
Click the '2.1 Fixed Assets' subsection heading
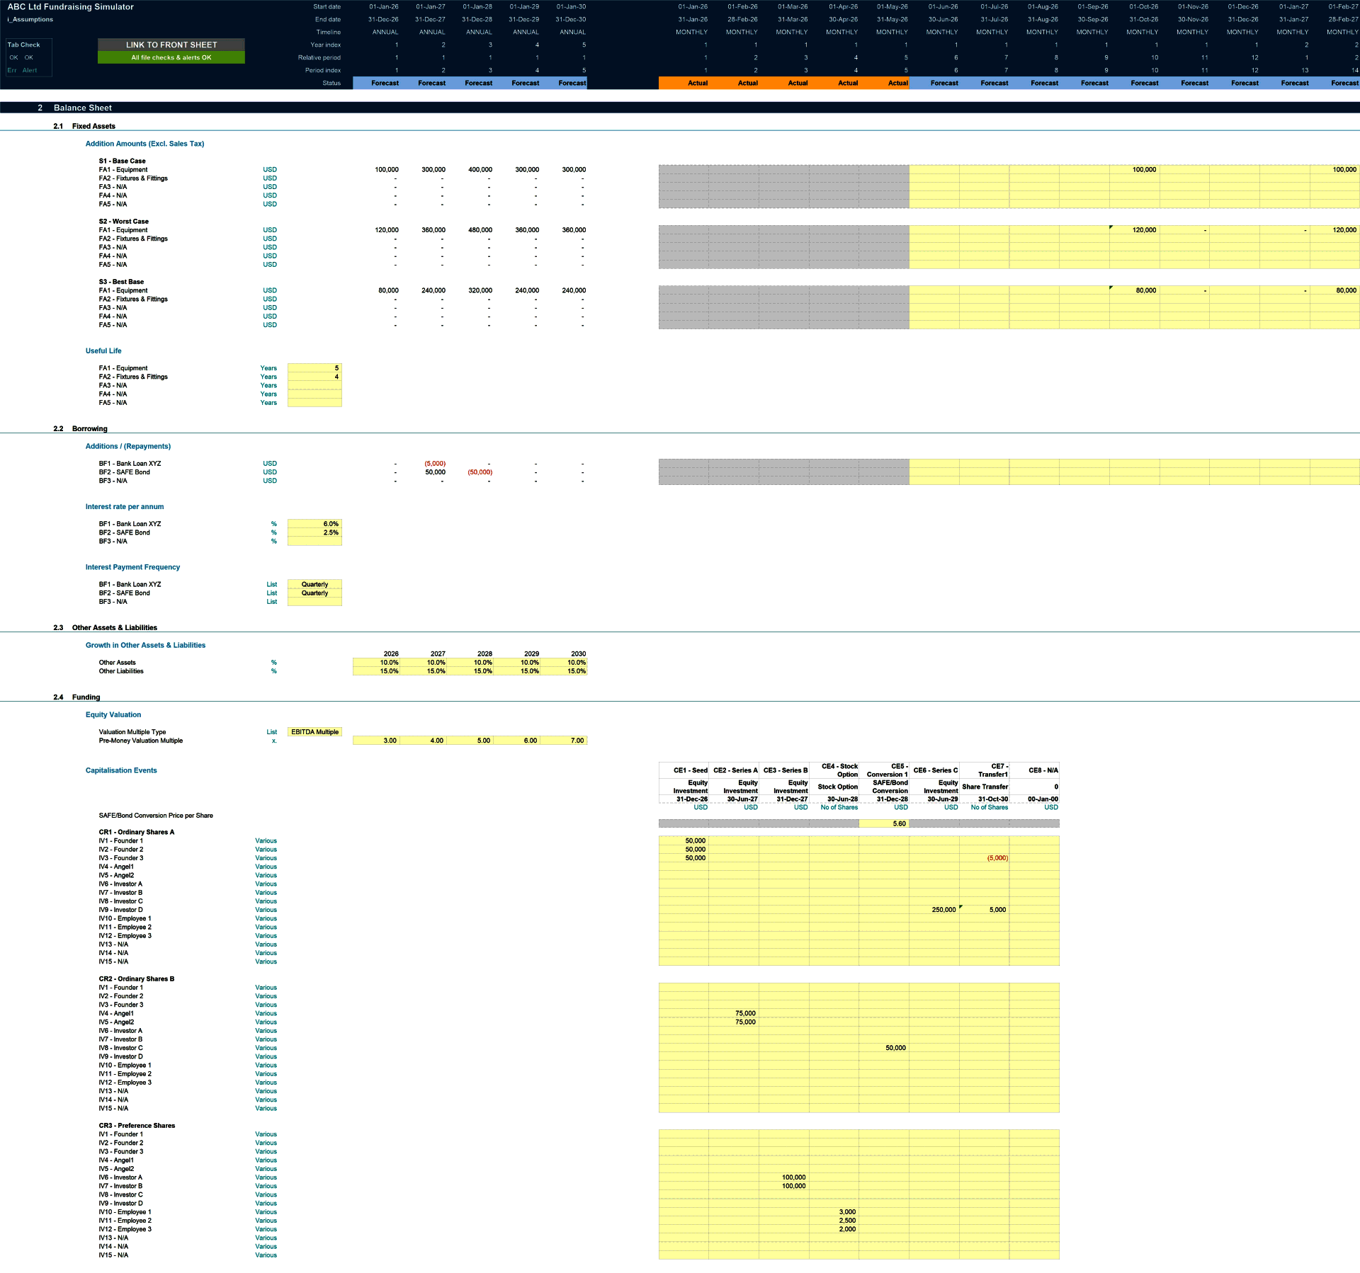pyautogui.click(x=84, y=126)
